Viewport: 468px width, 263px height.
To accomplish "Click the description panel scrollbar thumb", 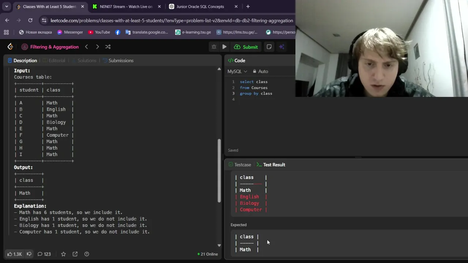I will pos(219,170).
